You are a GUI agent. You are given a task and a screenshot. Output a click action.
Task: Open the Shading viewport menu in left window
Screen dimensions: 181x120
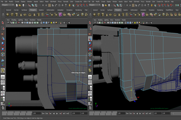14,20
